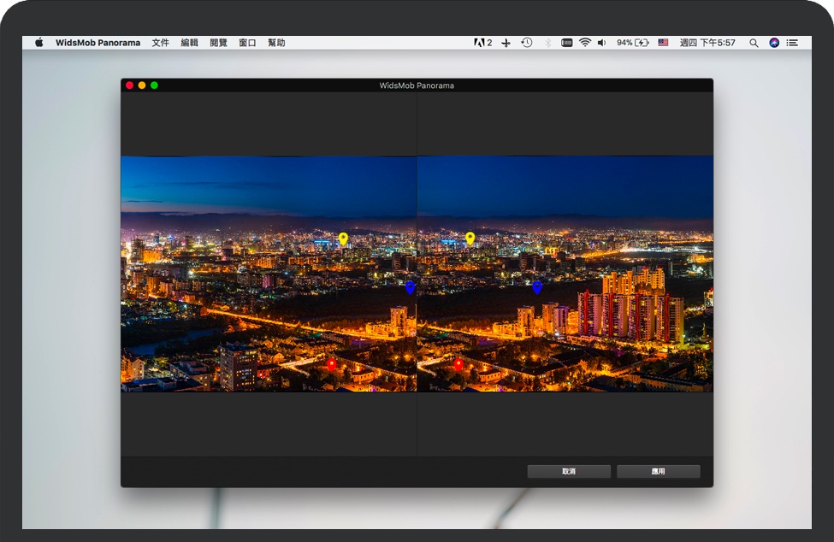
Task: Pick the red pin on right image
Action: (x=458, y=364)
